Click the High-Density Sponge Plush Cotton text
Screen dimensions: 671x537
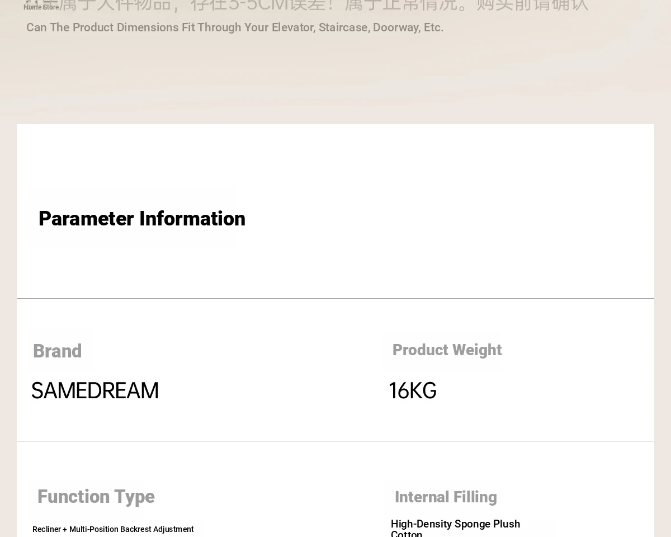[456, 528]
